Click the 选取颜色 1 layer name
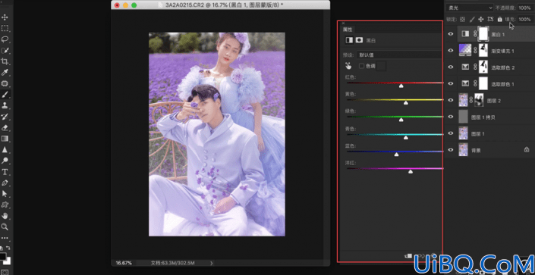Viewport: 535px width, 275px height. 502,84
